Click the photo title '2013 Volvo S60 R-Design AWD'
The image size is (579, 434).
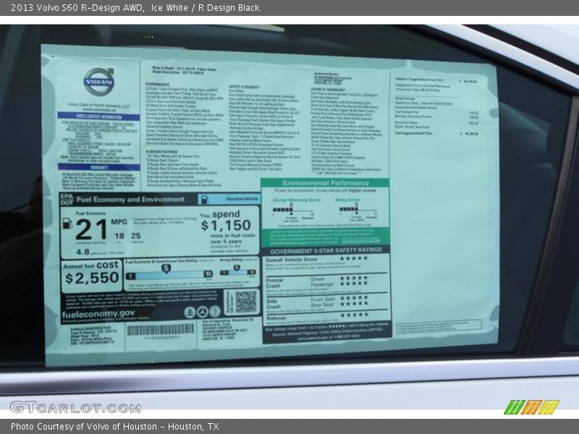click(x=72, y=7)
